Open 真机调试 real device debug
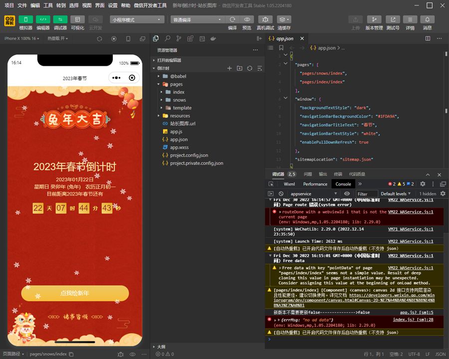Image resolution: width=449 pixels, height=359 pixels. 265,19
